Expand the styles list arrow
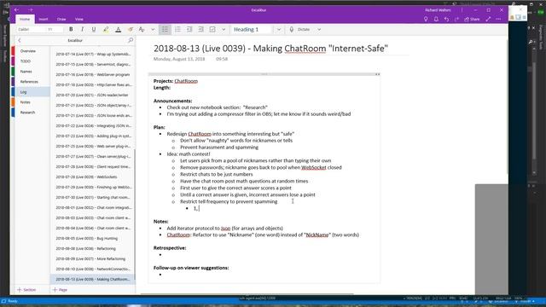Screen dimensions: 546x307 click(x=279, y=29)
